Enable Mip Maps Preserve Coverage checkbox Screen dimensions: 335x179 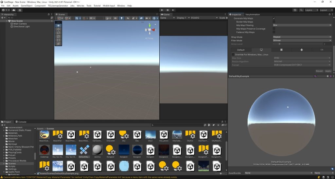pos(274,29)
